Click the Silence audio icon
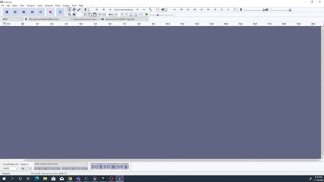The width and height of the screenshot is (324, 182). 104,15
